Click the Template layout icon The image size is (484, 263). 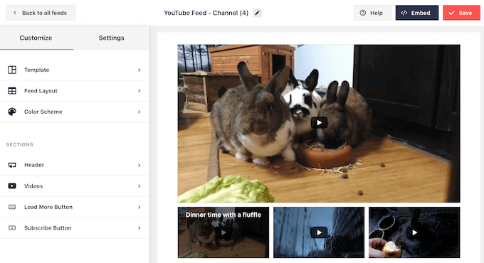coord(12,70)
